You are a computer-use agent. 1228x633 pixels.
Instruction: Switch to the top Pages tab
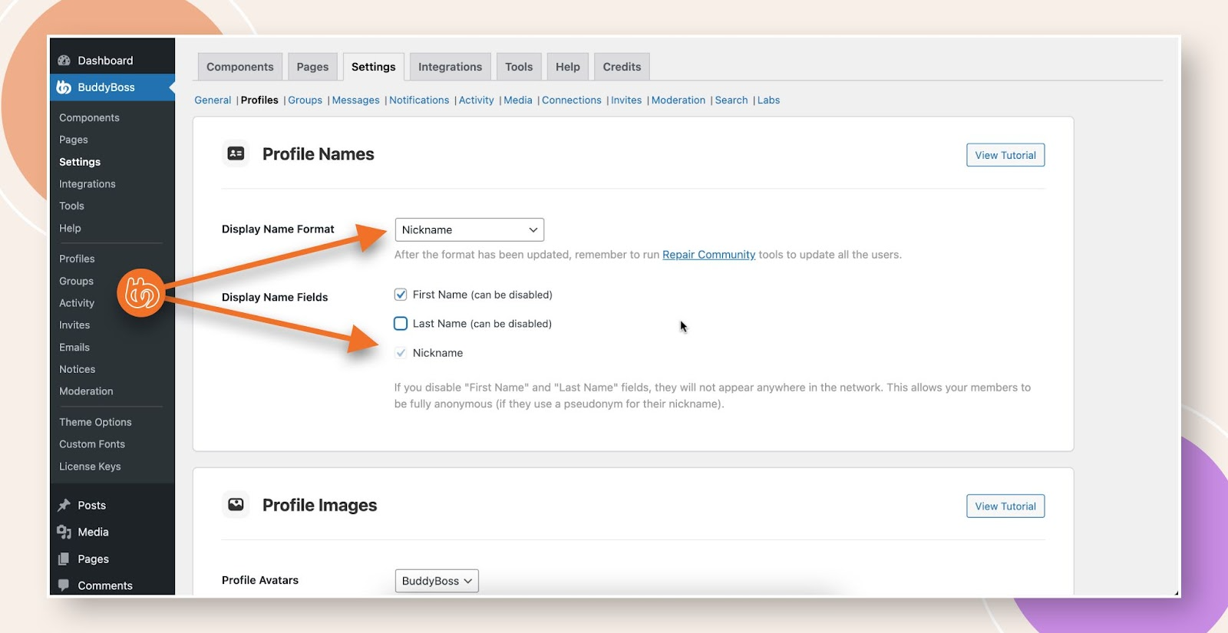[312, 67]
